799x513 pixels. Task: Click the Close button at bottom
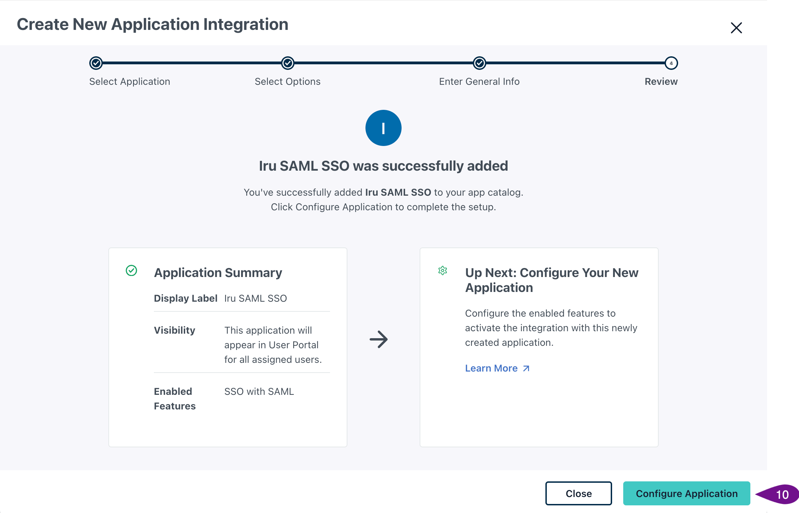578,493
